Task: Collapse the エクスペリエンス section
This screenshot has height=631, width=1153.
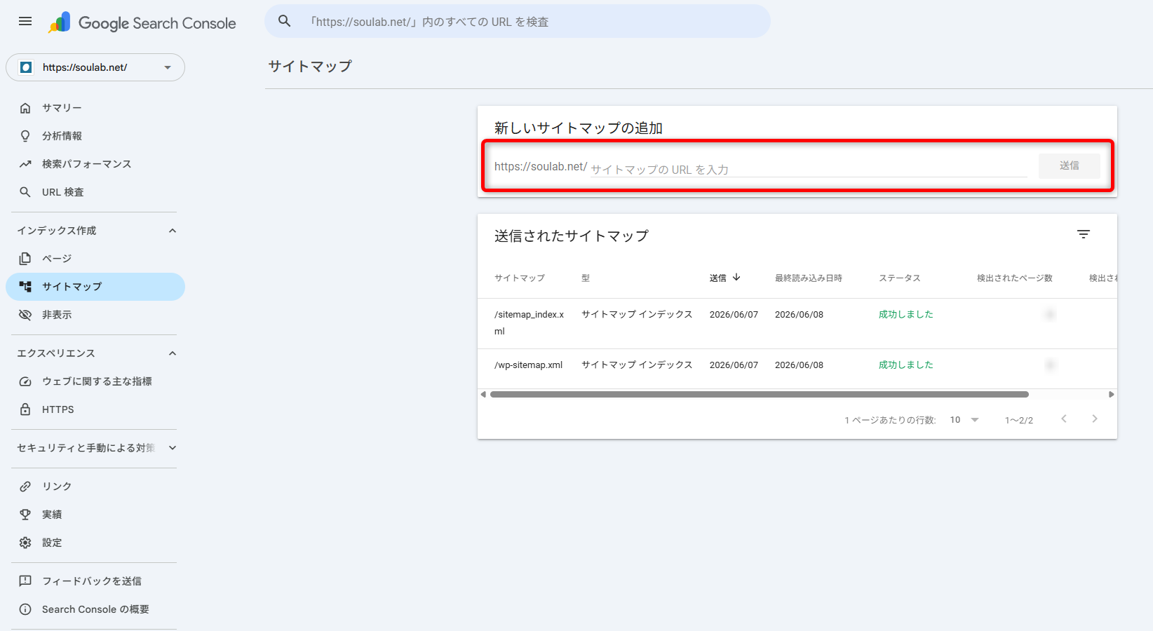Action: 173,353
